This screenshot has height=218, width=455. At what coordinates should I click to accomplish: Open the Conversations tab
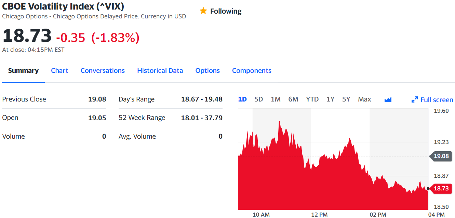click(x=103, y=71)
